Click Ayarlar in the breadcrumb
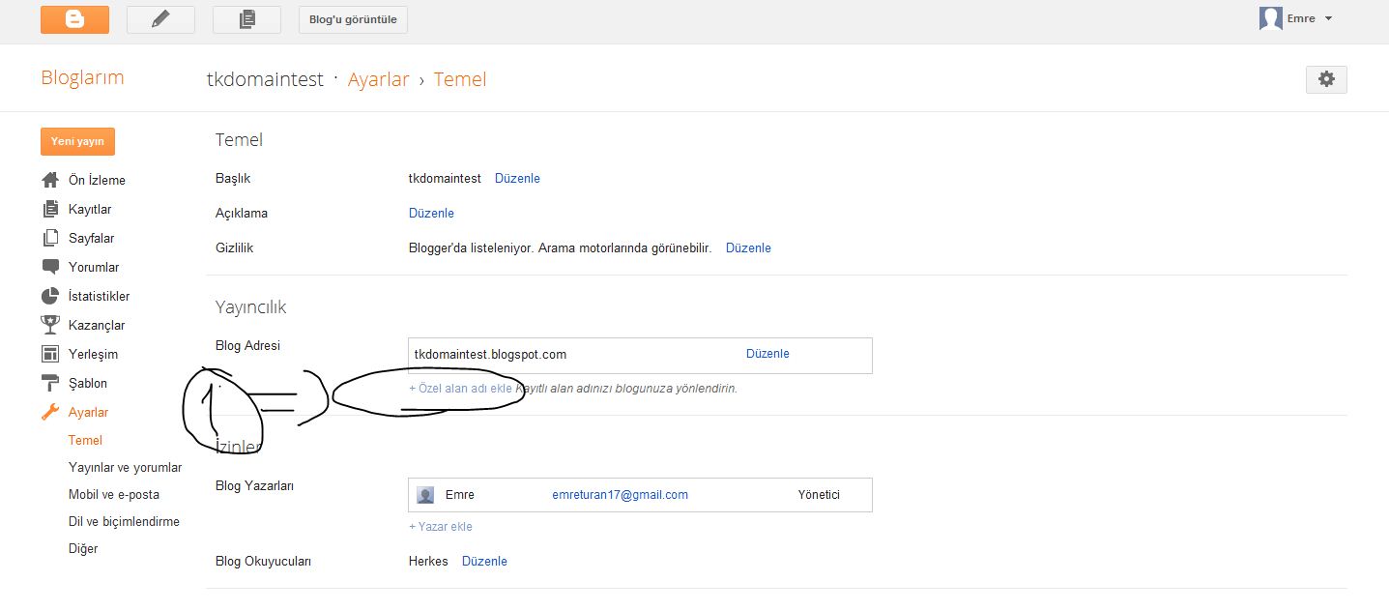Viewport: 1389px width, 611px height. (x=379, y=79)
